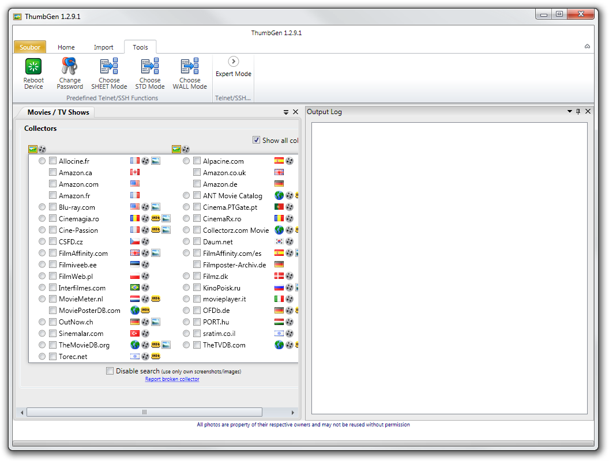Screen dimensions: 609x461
Task: Select the Blu-ray.com radio button
Action: click(42, 207)
